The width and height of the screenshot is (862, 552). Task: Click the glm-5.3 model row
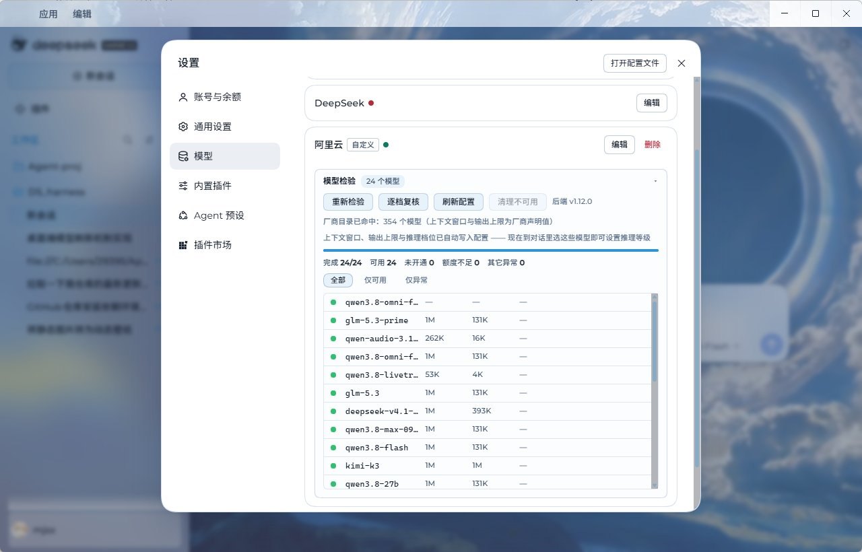[487, 393]
